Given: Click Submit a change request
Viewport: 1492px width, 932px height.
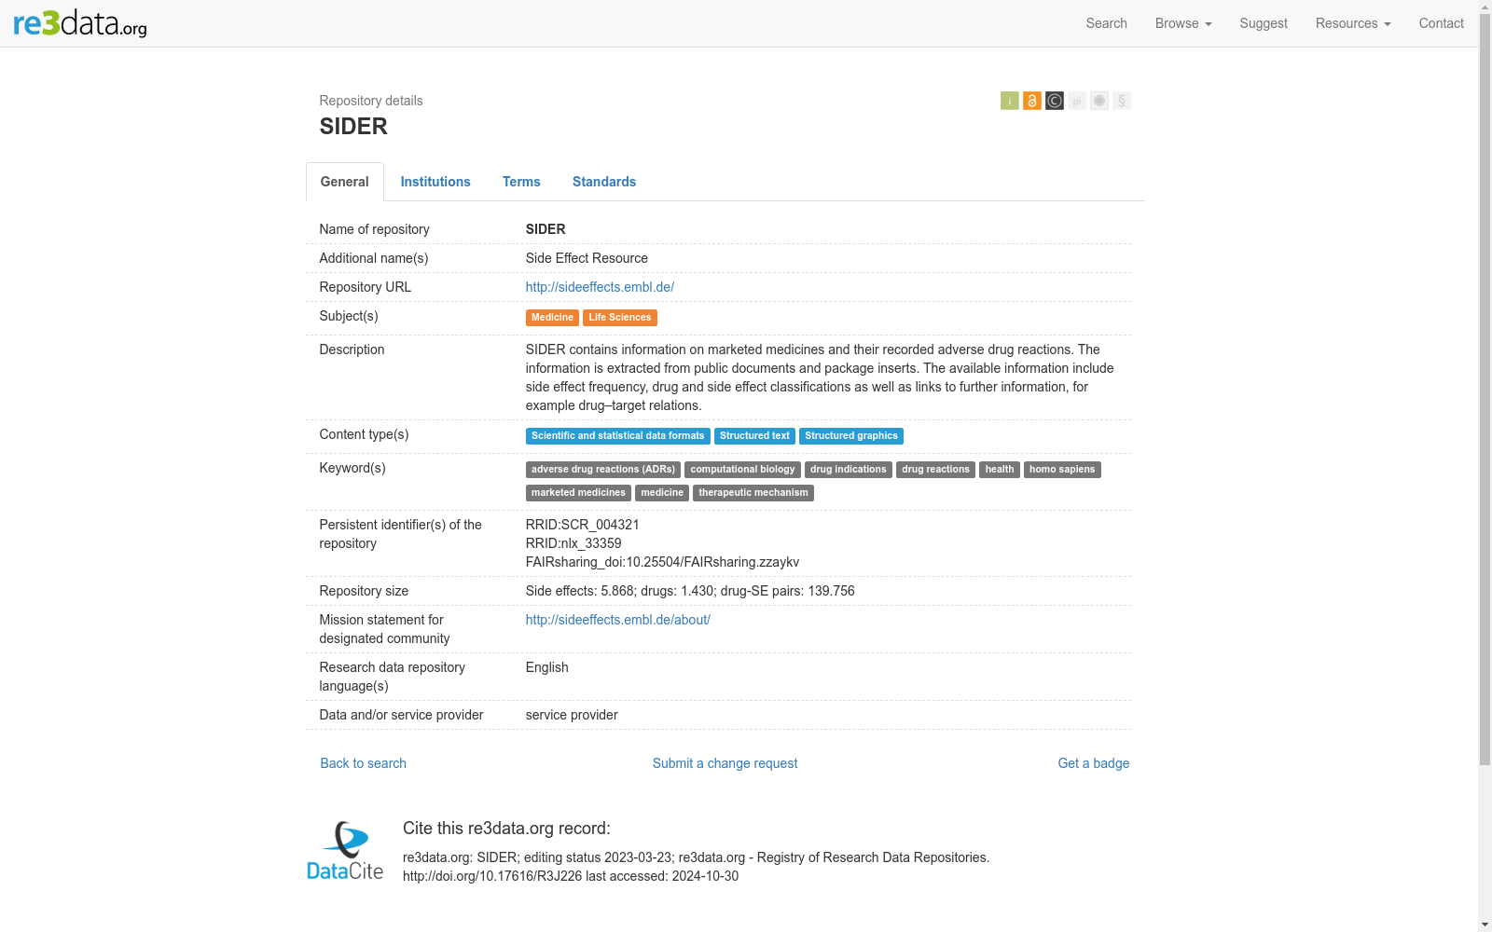Looking at the screenshot, I should pyautogui.click(x=725, y=763).
